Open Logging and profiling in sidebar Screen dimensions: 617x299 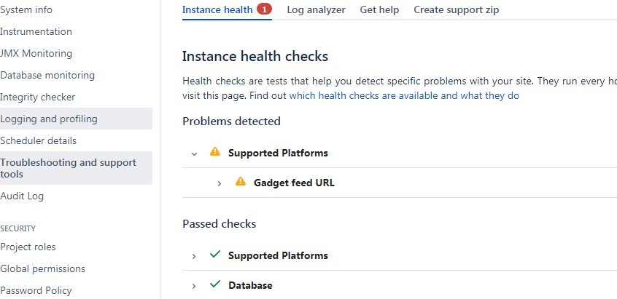76,119
